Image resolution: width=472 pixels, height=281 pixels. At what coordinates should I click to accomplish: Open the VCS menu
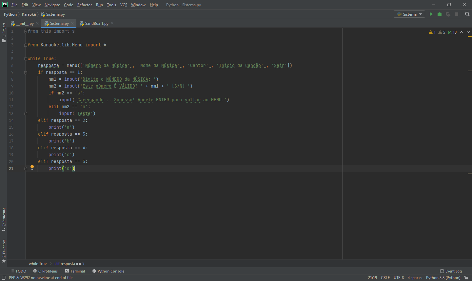124,5
